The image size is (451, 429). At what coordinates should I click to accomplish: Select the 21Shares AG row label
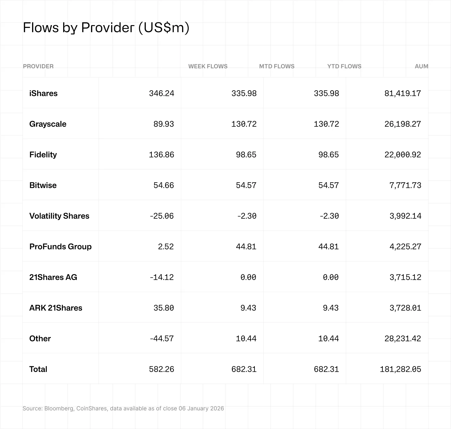pyautogui.click(x=53, y=277)
